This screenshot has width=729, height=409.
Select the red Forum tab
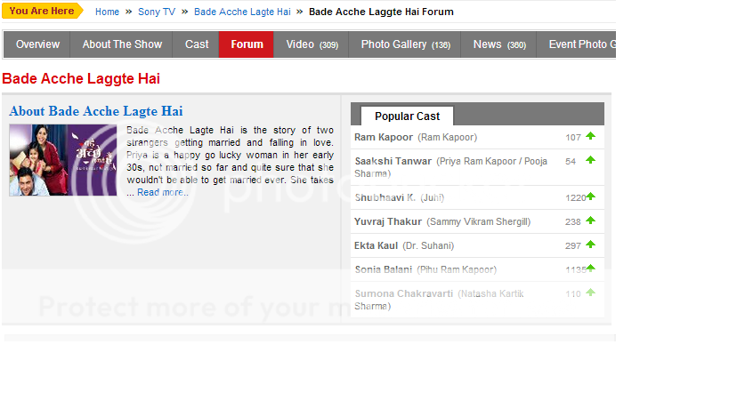pyautogui.click(x=247, y=44)
